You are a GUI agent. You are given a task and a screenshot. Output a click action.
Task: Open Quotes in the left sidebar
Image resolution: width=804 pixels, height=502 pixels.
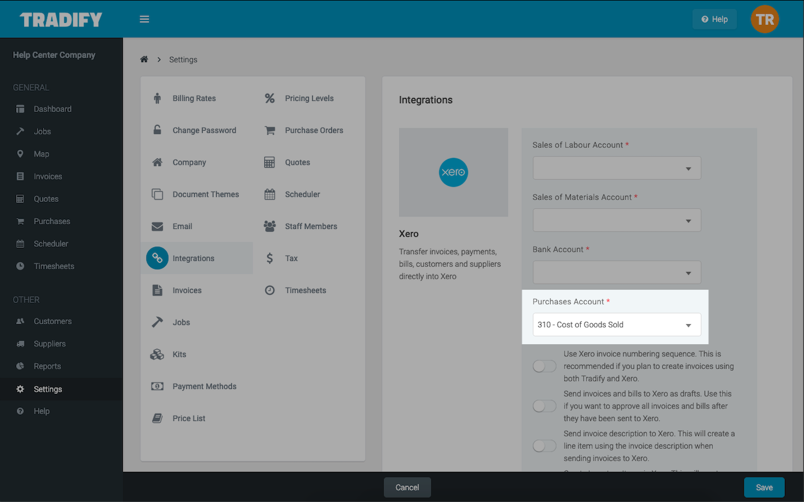(46, 199)
